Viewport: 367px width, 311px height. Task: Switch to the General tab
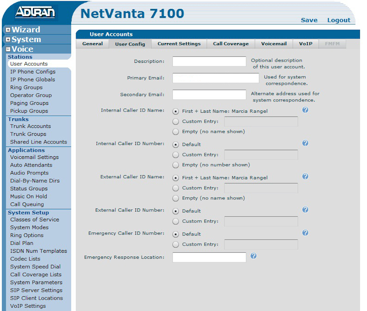click(x=92, y=44)
